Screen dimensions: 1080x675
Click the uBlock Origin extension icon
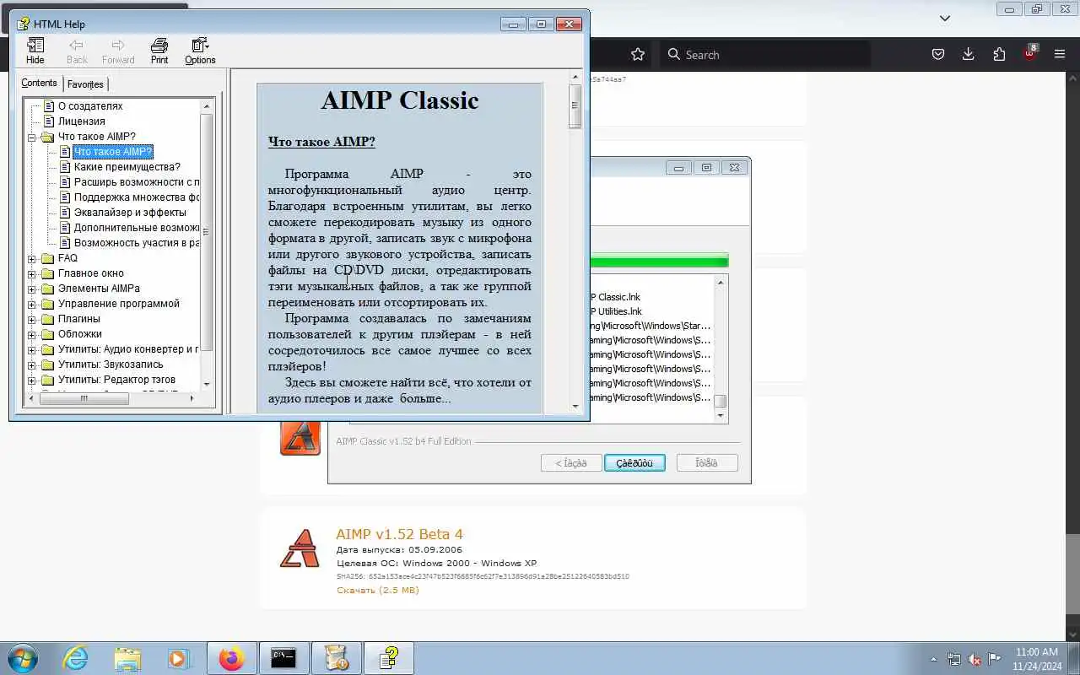1029,54
